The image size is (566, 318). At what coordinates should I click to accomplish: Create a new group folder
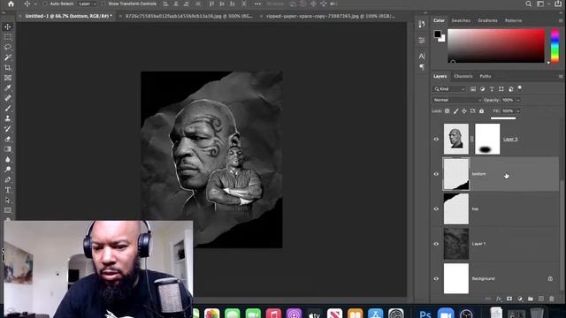tap(531, 299)
